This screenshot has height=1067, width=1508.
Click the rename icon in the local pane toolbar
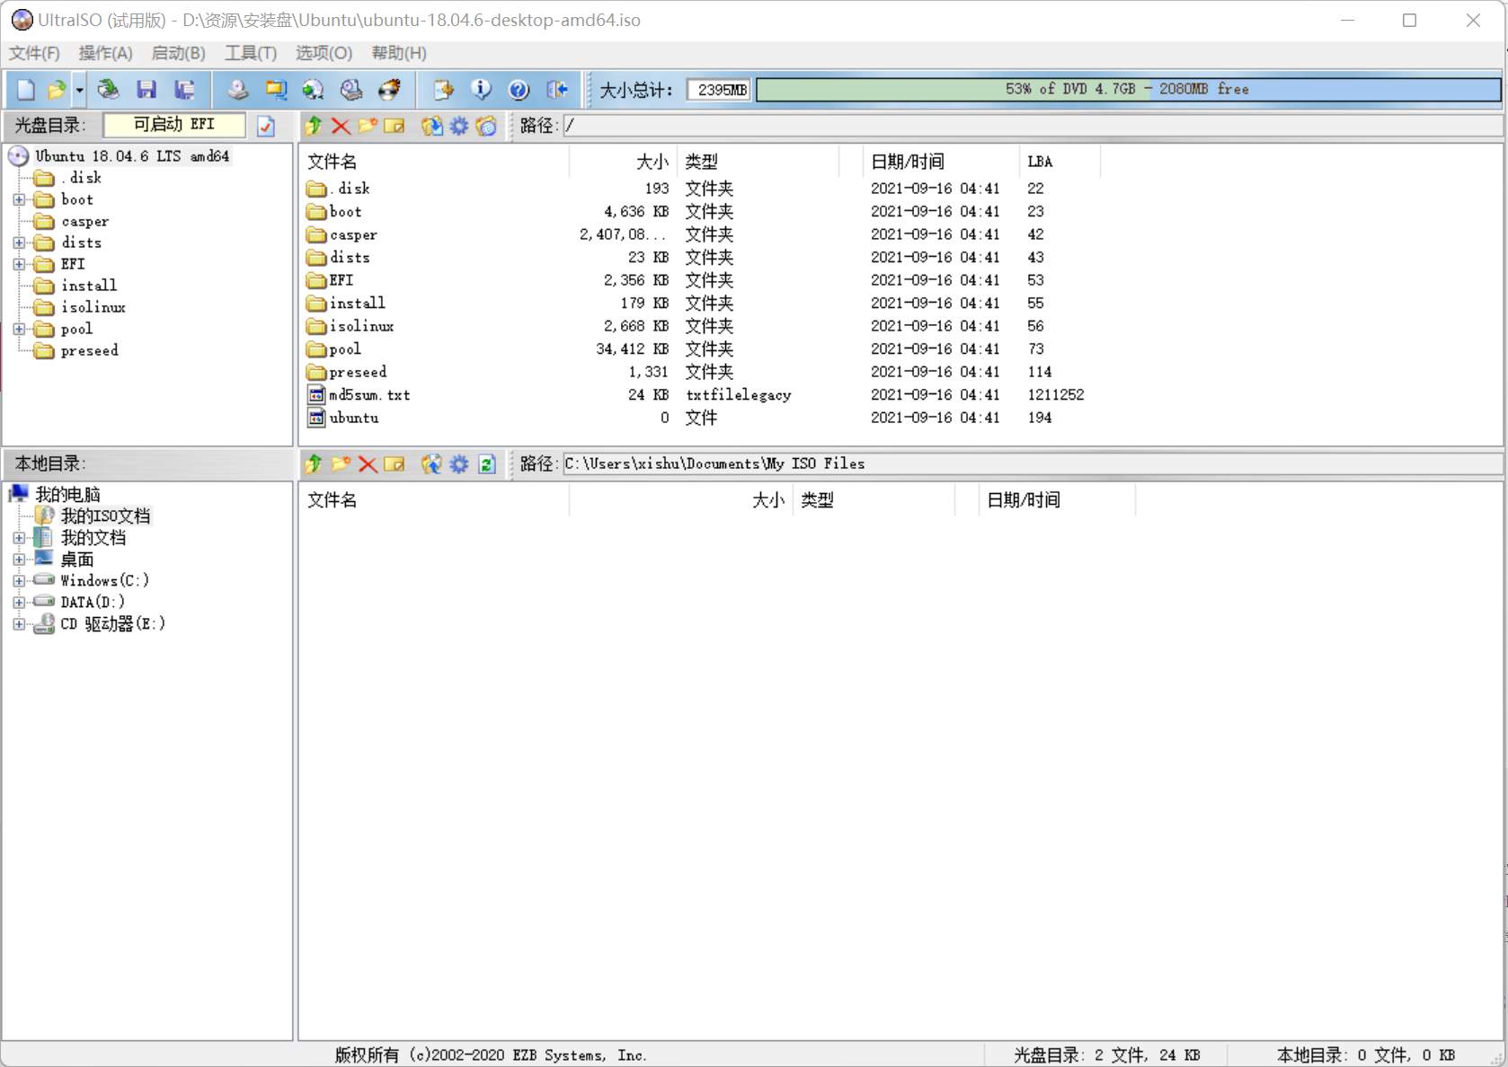coord(395,463)
